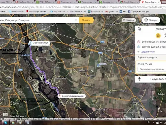
Task: Click the location pin icon next to Результати
Action: 139,79
